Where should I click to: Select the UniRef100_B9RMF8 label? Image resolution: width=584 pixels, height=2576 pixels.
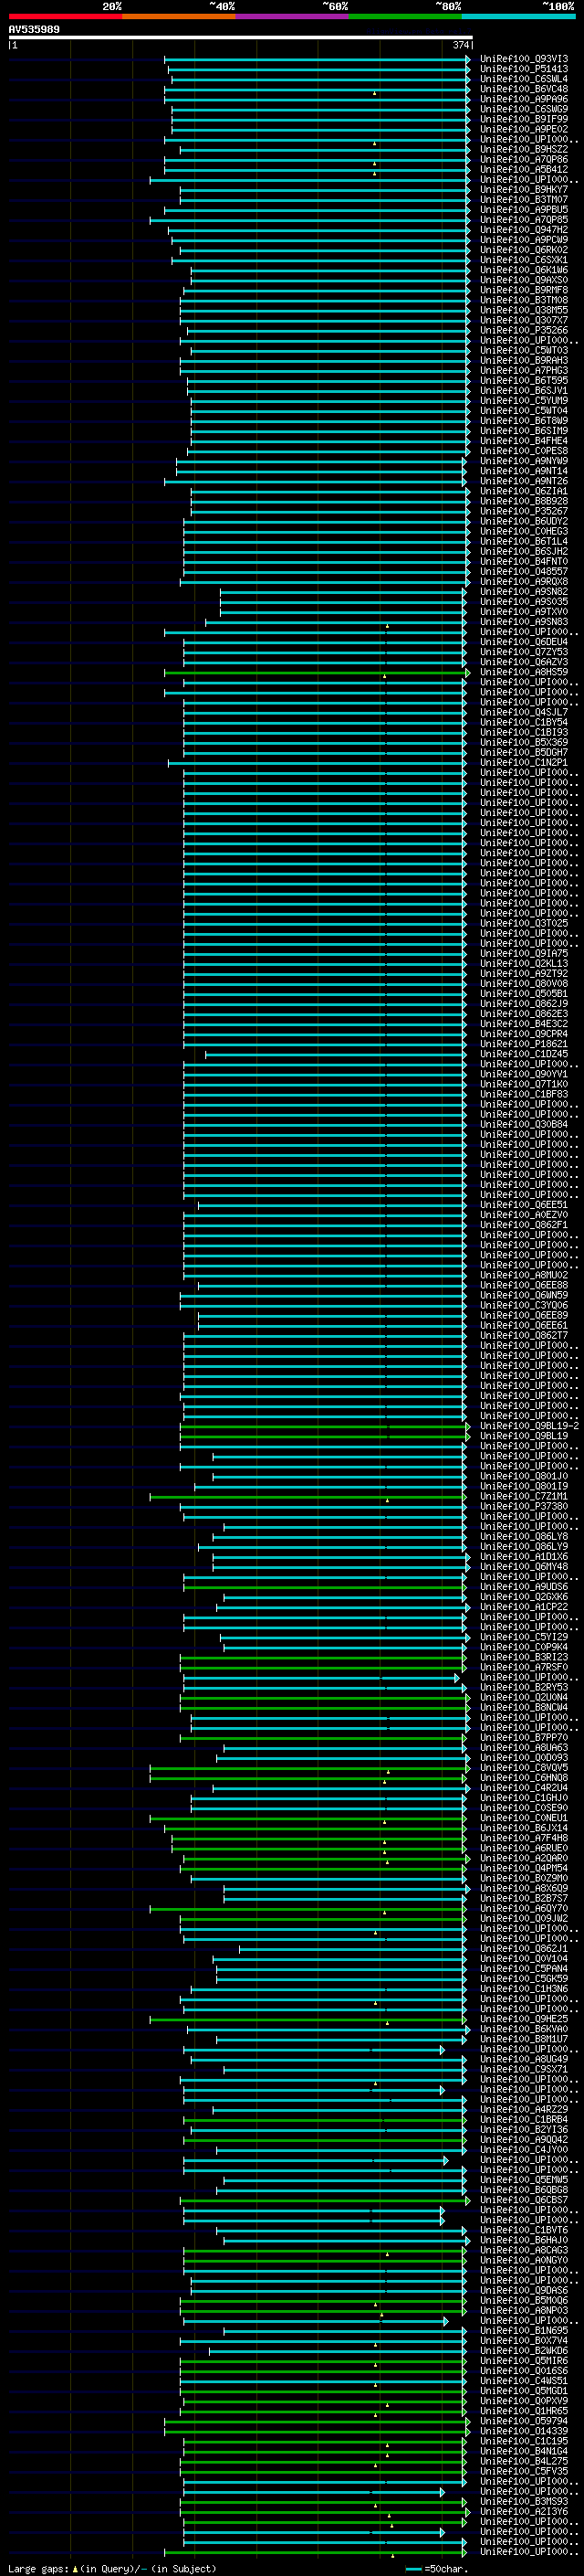pyautogui.click(x=524, y=290)
